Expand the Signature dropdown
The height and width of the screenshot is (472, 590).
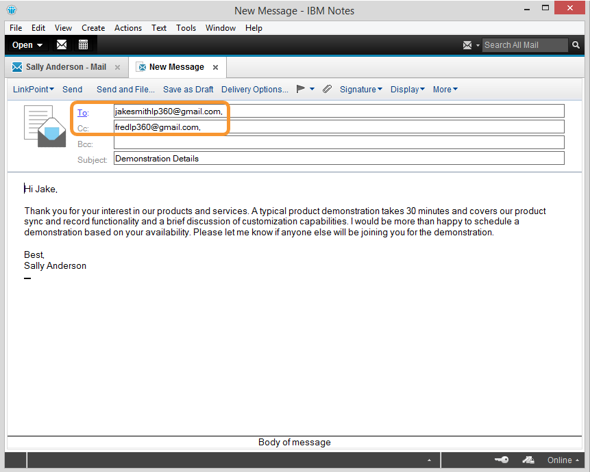[x=360, y=89]
